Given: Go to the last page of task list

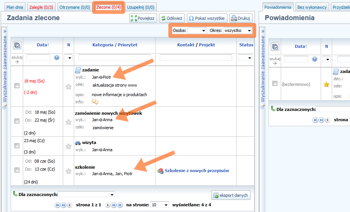Looking at the screenshot, I should (x=119, y=205).
